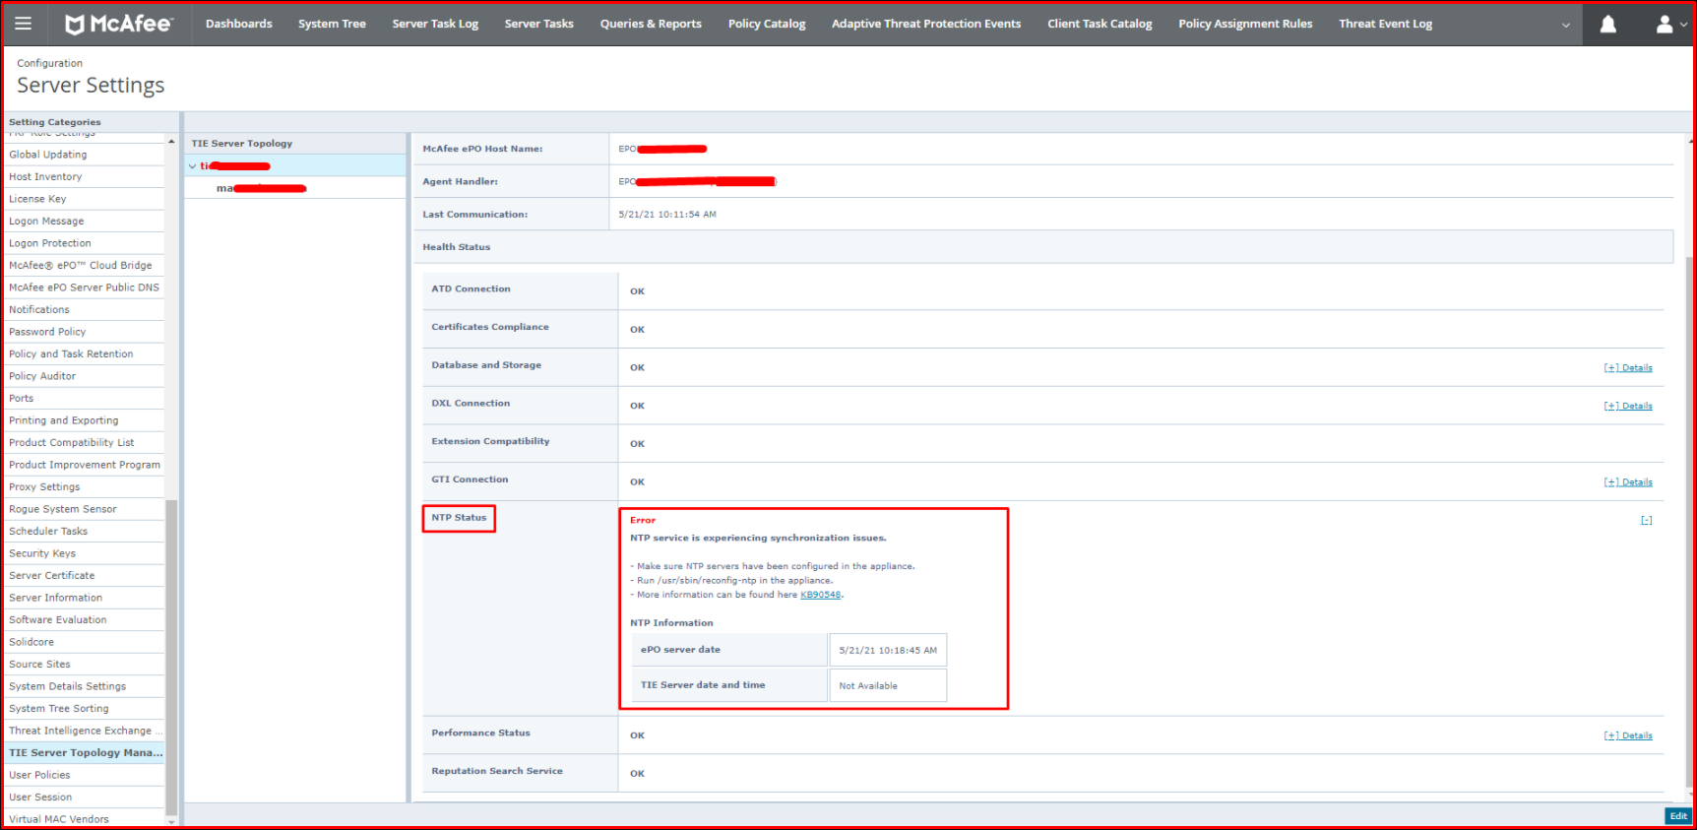
Task: Collapse the TIE server tree node
Action: [x=193, y=166]
